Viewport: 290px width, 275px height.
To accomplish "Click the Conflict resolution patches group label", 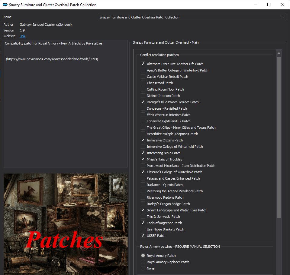I will click(x=159, y=55).
